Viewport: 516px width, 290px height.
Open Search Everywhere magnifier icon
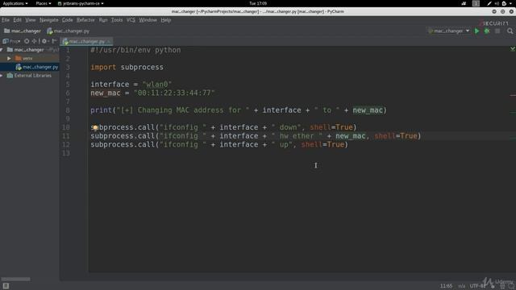pyautogui.click(x=510, y=31)
